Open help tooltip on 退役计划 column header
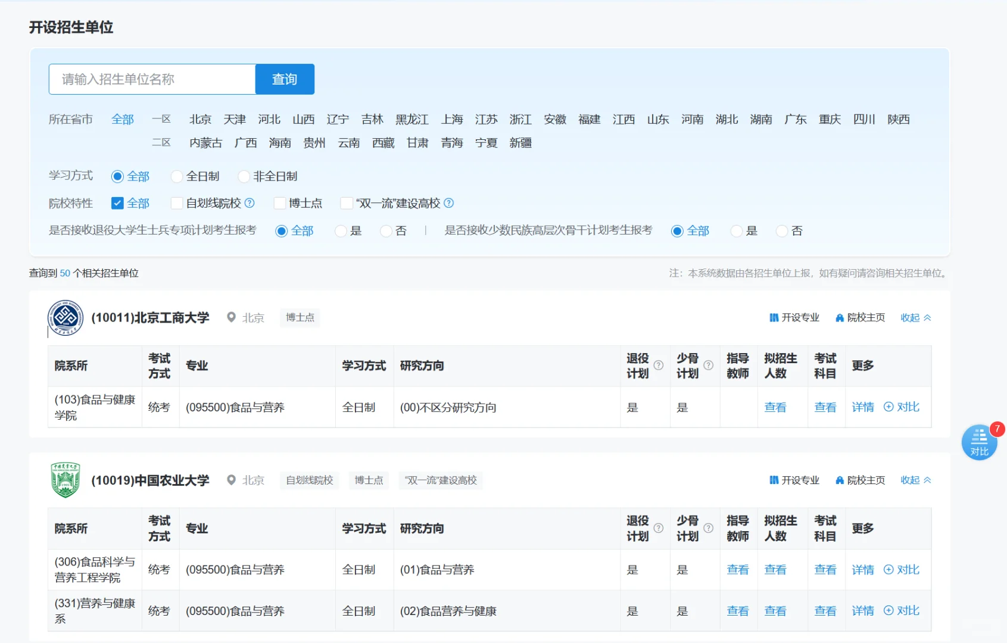Screen dimensions: 1007x643 click(658, 366)
